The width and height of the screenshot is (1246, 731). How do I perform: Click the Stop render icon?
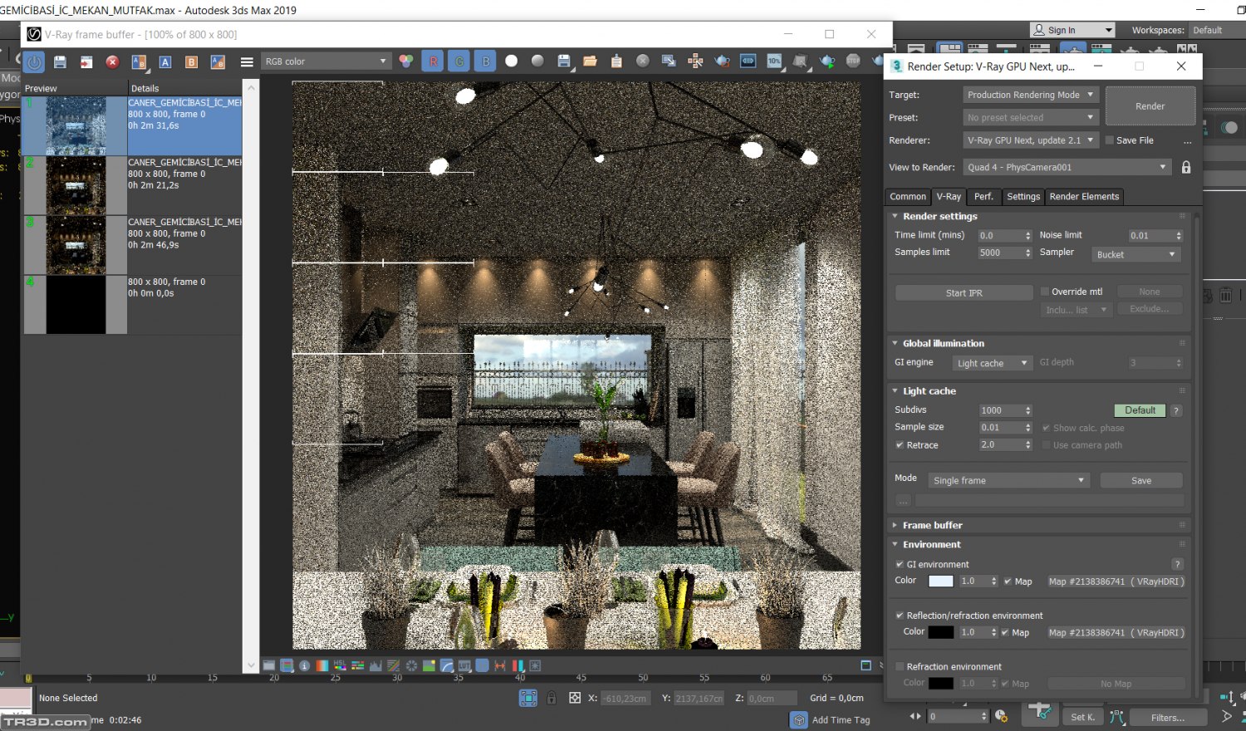pos(853,61)
